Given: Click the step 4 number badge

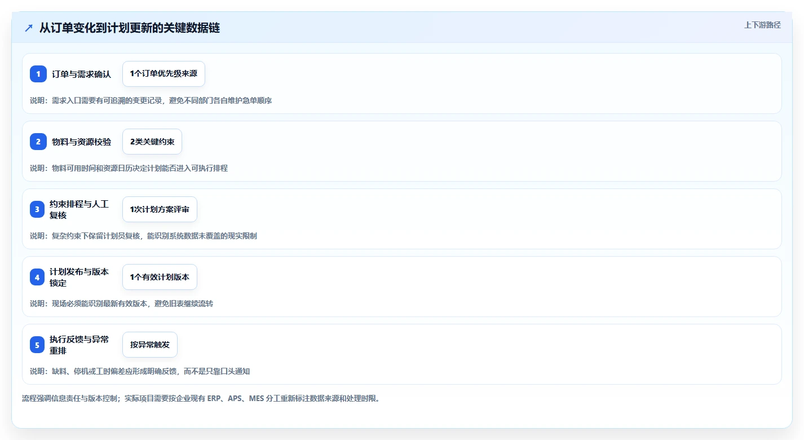Looking at the screenshot, I should [38, 277].
